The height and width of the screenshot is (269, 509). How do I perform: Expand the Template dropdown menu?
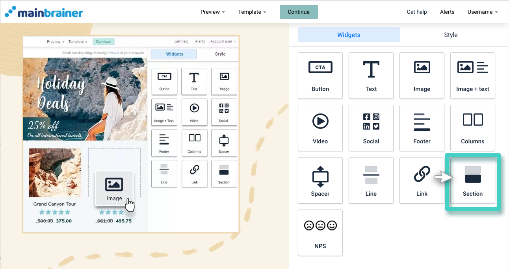[x=252, y=12]
